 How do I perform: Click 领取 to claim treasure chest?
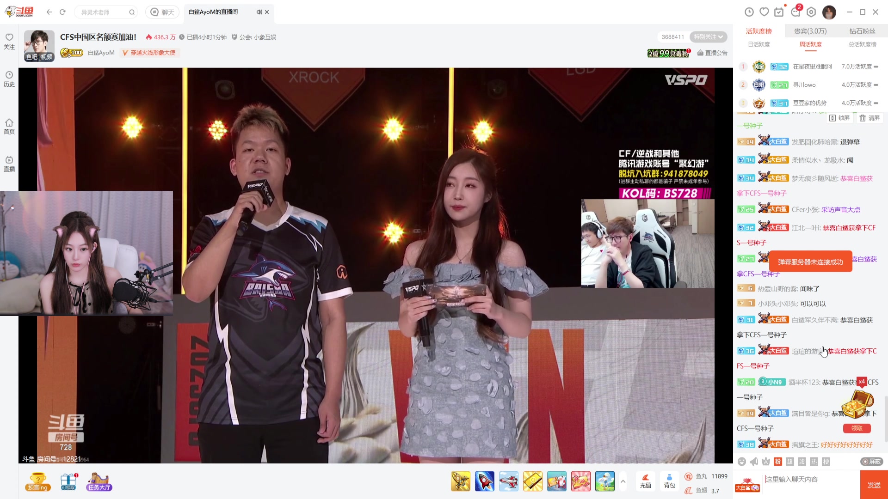point(857,428)
